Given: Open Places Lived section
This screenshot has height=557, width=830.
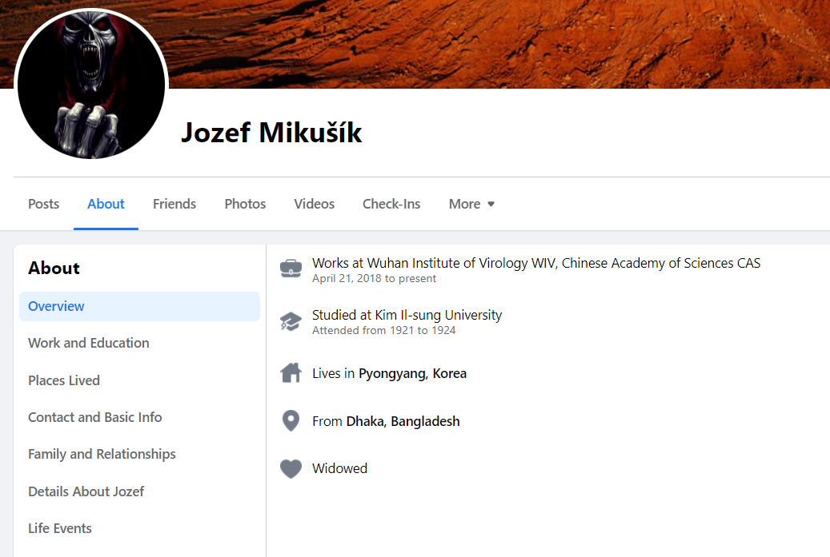Looking at the screenshot, I should (x=63, y=380).
